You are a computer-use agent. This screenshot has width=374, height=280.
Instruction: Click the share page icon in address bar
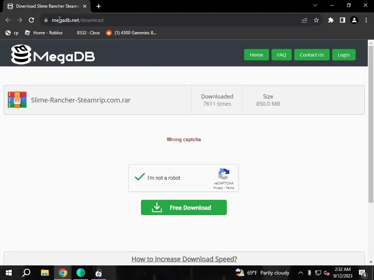304,20
